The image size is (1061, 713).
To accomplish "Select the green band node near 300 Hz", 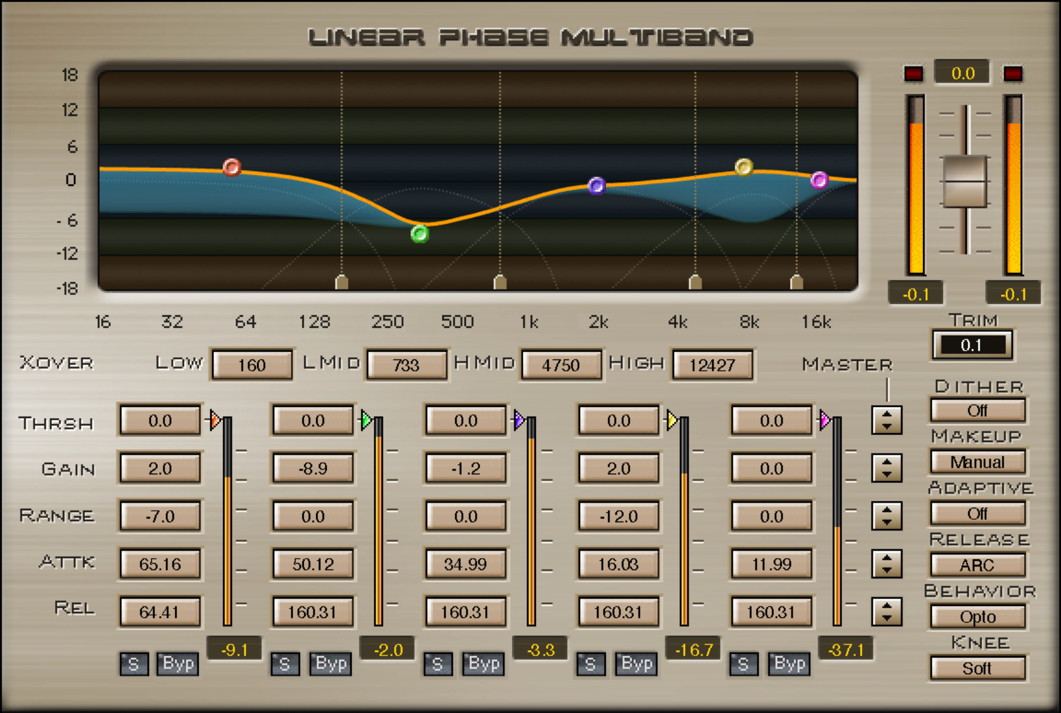I will point(420,234).
